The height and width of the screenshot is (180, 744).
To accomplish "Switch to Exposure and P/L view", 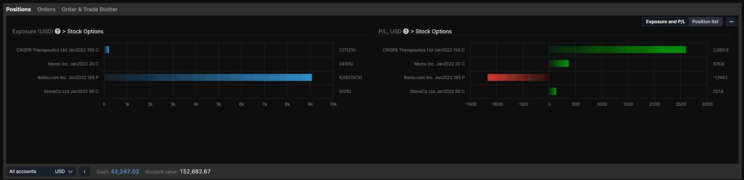I will coord(665,22).
